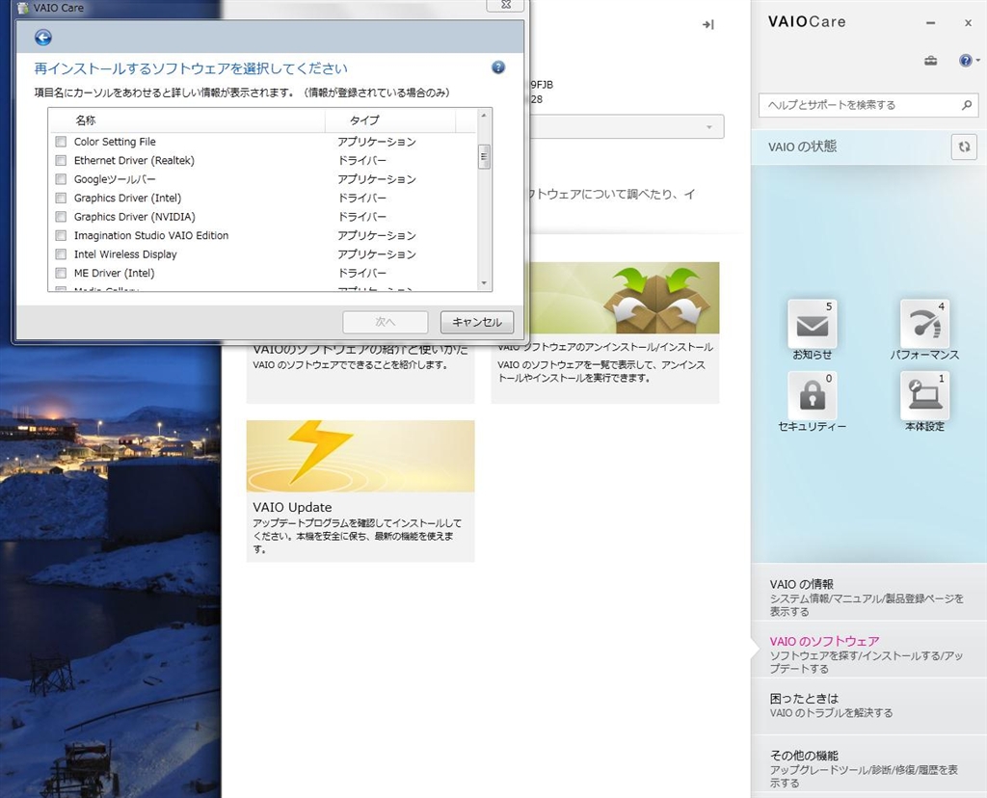Click the 次へ button
This screenshot has height=798, width=987.
click(386, 322)
